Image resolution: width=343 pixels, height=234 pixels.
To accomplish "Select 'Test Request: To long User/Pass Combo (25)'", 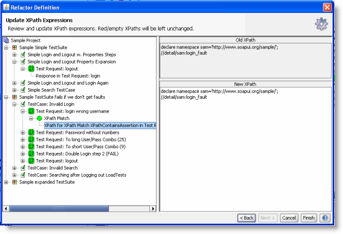I will pyautogui.click(x=81, y=139).
